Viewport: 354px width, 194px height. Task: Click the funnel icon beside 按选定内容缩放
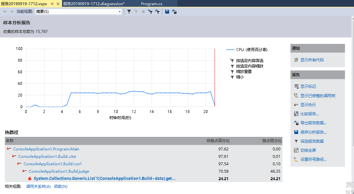click(232, 66)
